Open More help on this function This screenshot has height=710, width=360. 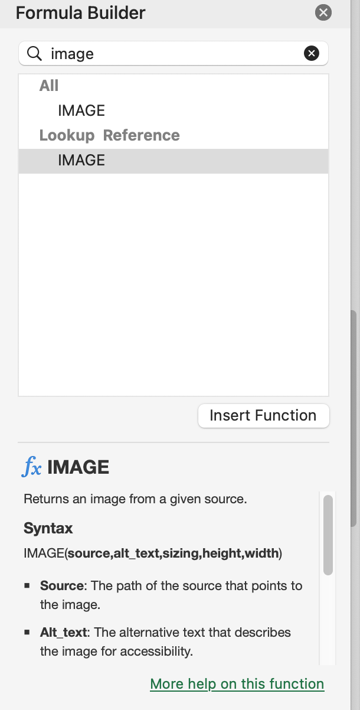(x=237, y=684)
